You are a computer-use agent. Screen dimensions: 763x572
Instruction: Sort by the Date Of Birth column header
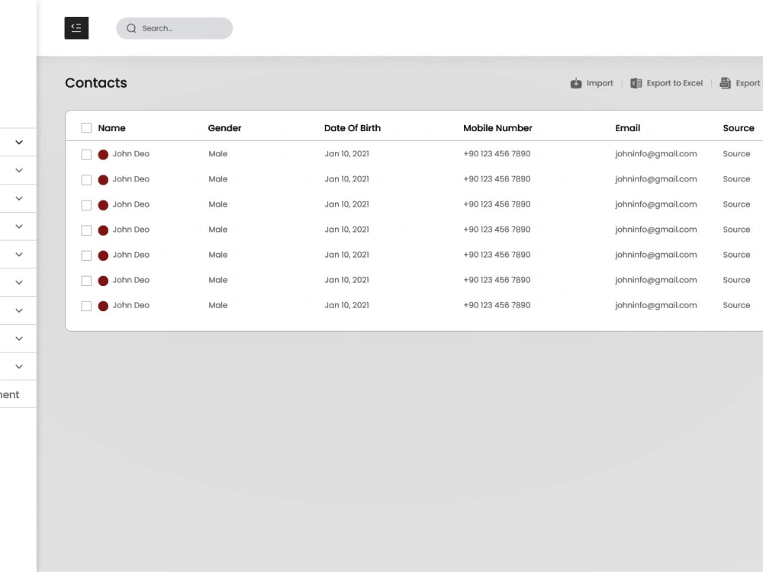[x=353, y=128]
